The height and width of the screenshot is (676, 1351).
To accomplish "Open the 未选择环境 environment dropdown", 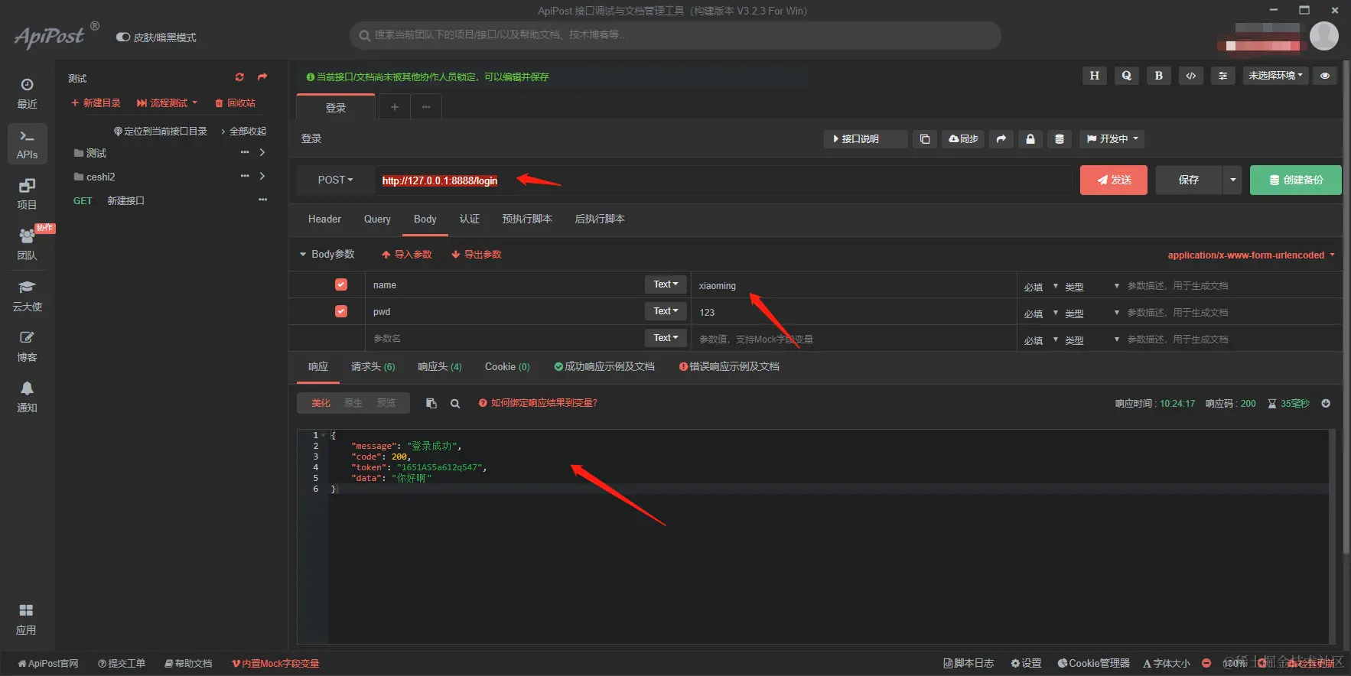I will [1276, 76].
